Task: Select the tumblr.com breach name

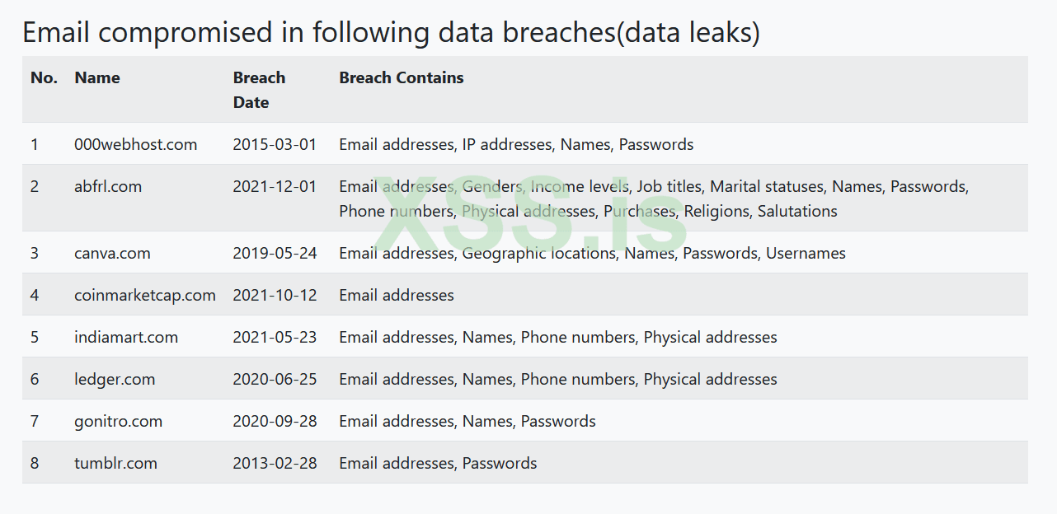Action: [x=115, y=464]
